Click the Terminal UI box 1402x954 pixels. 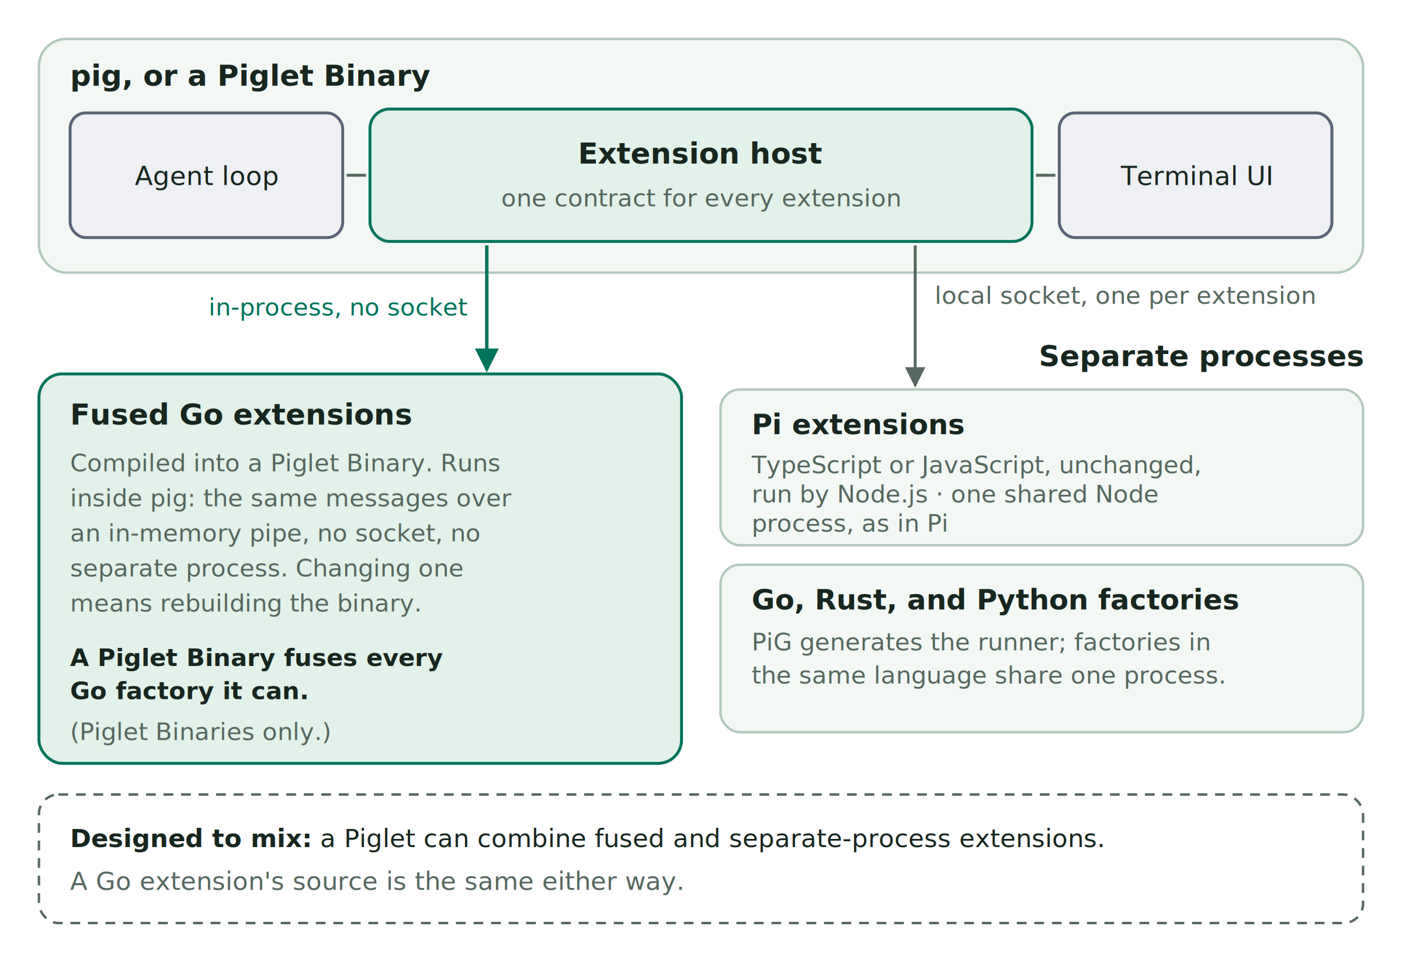[1195, 176]
